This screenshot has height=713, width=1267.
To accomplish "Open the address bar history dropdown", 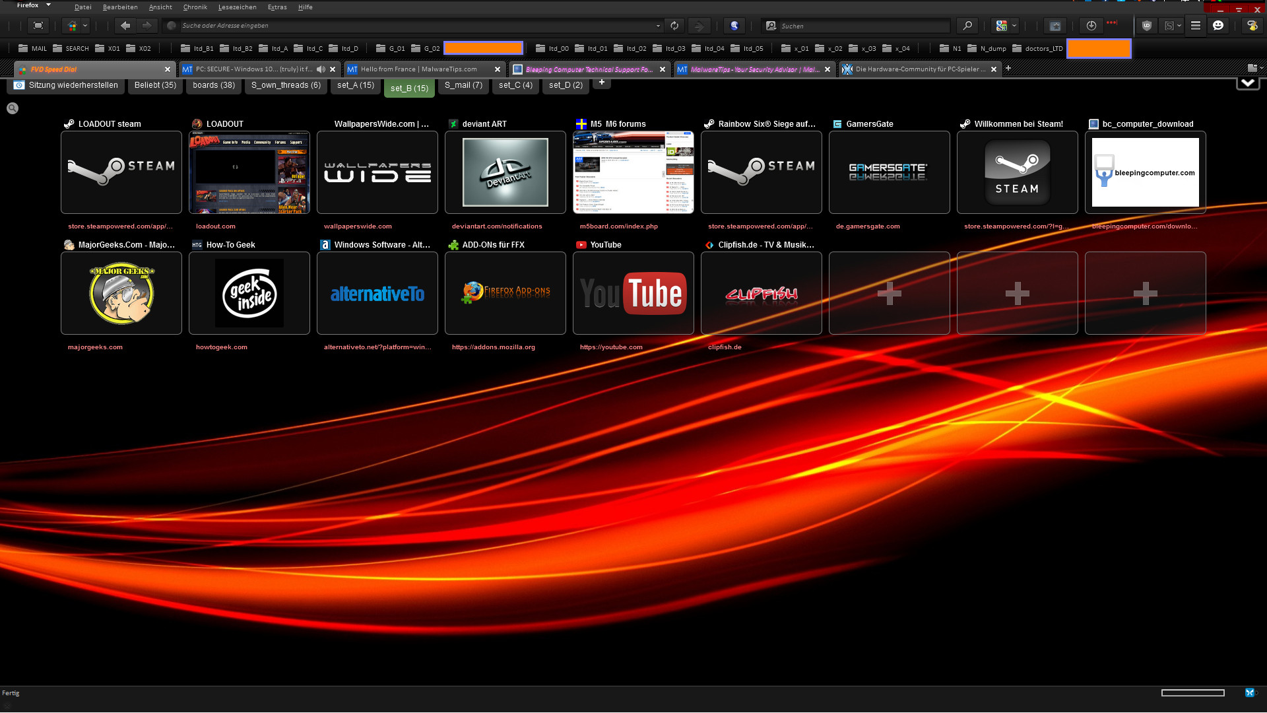I will click(658, 26).
